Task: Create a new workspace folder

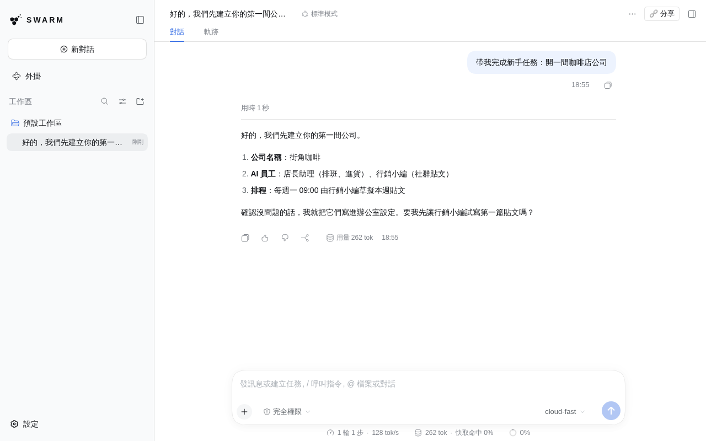Action: (140, 101)
